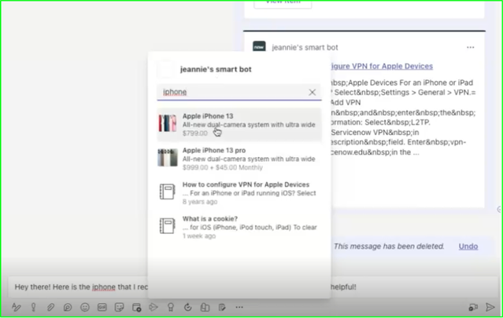The image size is (503, 318).
Task: Send the message with arrow icon
Action: coord(490,307)
